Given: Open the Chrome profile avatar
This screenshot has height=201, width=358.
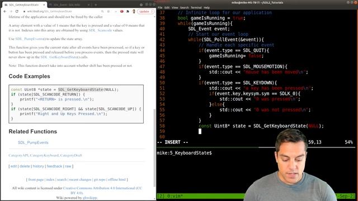Looking at the screenshot, I should (134, 11).
